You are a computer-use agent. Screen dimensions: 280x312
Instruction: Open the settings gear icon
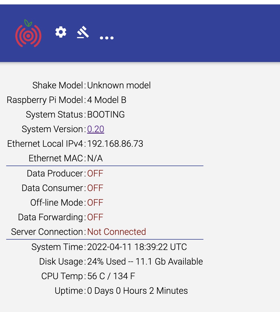pyautogui.click(x=61, y=32)
